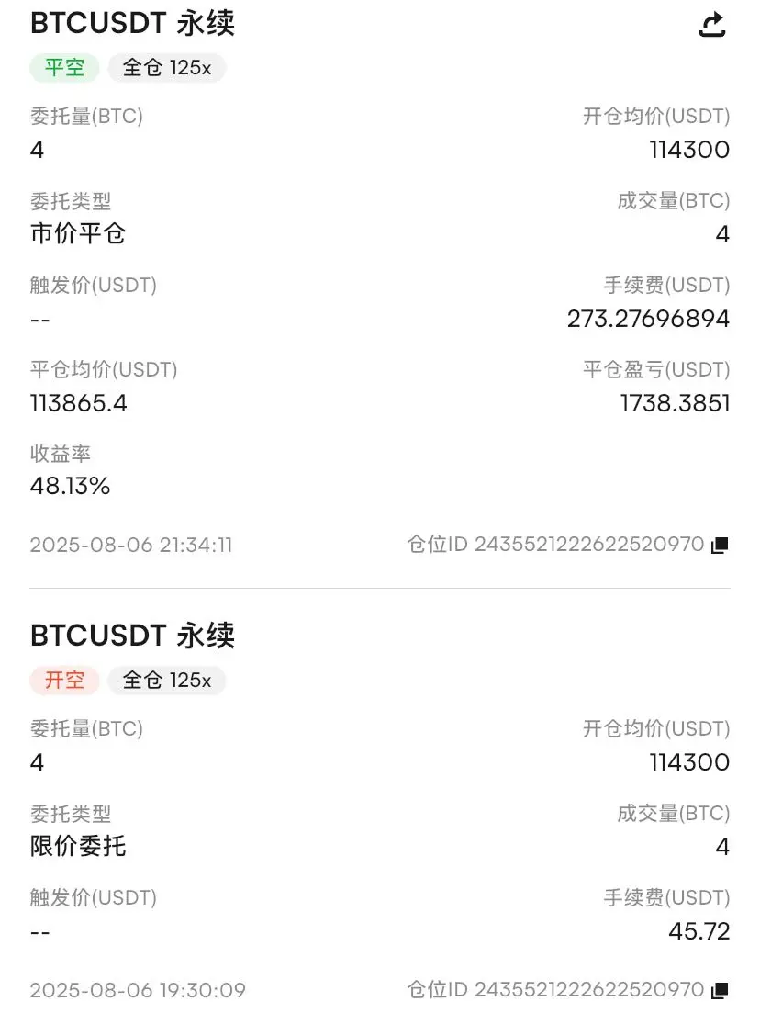Tap the second 全仓 125x leverage badge
Image resolution: width=760 pixels, height=1024 pixels.
(x=166, y=680)
